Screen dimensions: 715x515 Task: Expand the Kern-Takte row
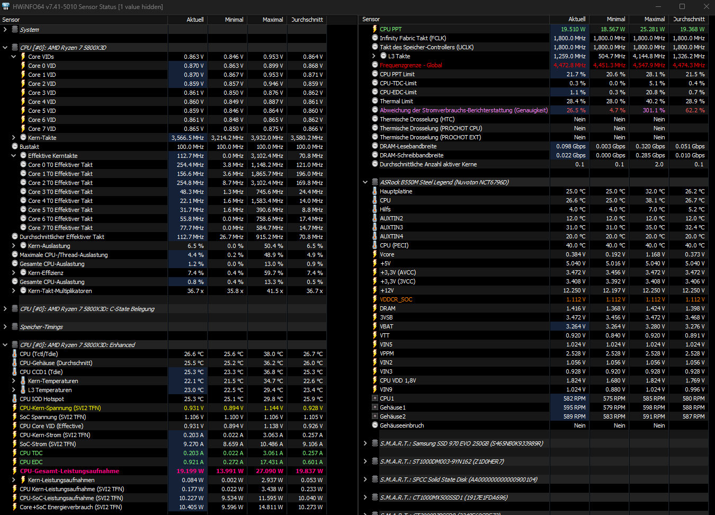click(14, 138)
